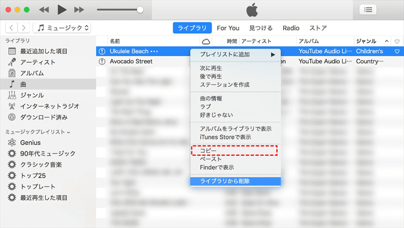The width and height of the screenshot is (404, 228).
Task: Switch to the For You tab
Action: [228, 28]
